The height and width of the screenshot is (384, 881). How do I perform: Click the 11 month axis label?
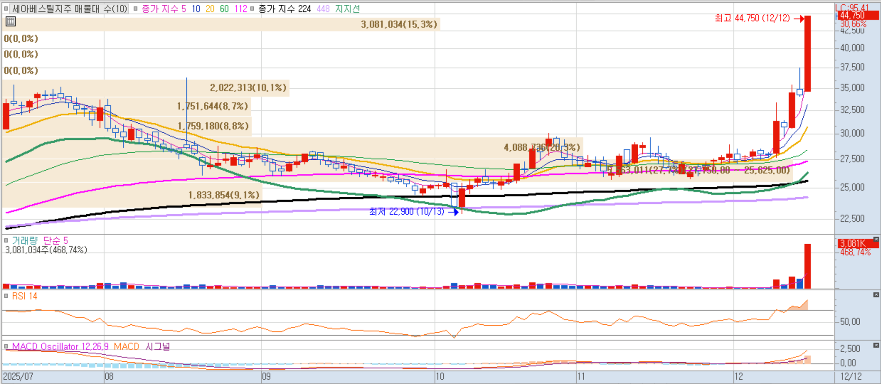click(x=581, y=376)
